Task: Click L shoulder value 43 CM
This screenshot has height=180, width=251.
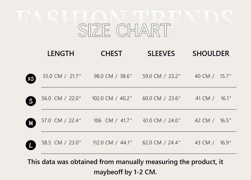Action: (202, 143)
